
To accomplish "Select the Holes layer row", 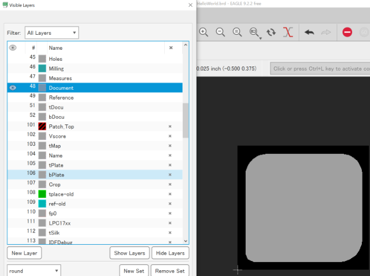I will [95, 59].
